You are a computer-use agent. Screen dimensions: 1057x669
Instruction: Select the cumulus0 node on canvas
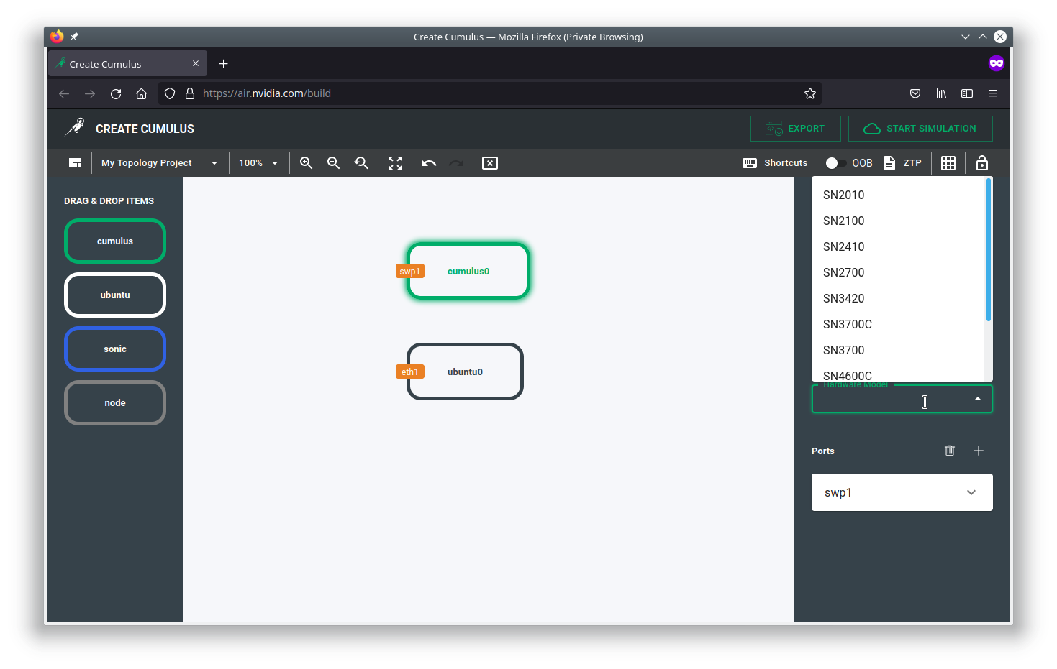(468, 271)
